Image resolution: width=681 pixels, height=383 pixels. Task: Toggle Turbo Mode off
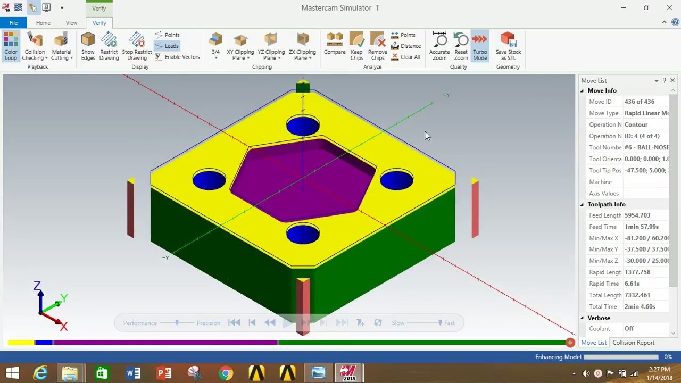click(480, 46)
